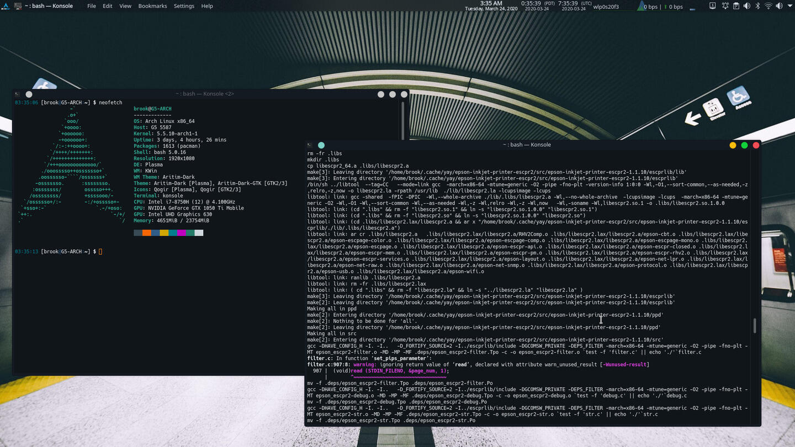The width and height of the screenshot is (795, 447).
Task: Click the network speed bps monitor
Action: point(661,7)
